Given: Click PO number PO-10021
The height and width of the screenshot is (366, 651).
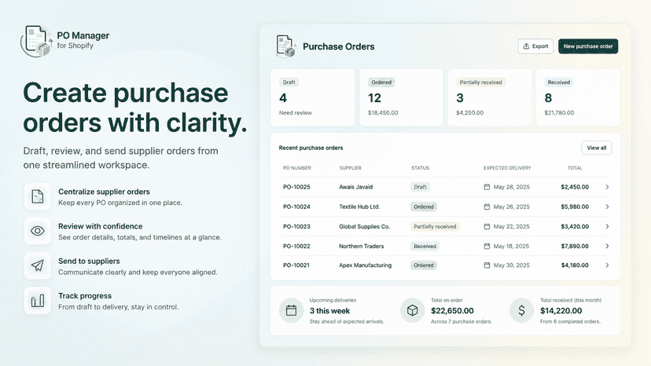Looking at the screenshot, I should 296,265.
